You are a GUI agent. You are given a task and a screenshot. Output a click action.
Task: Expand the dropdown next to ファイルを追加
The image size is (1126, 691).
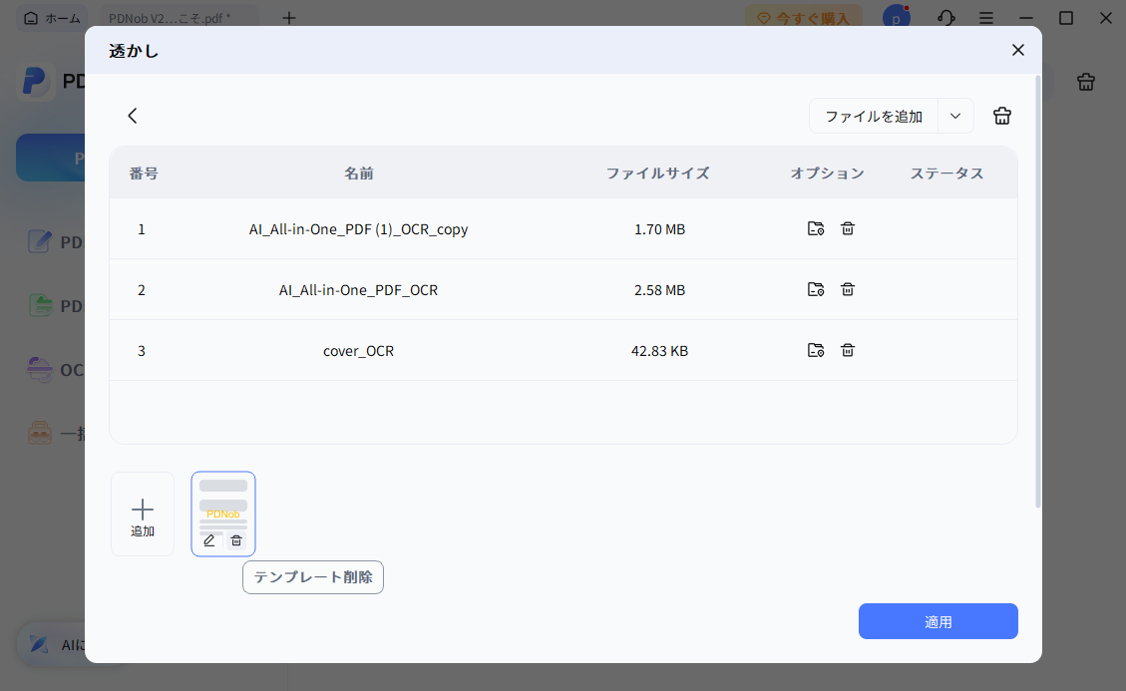click(954, 116)
